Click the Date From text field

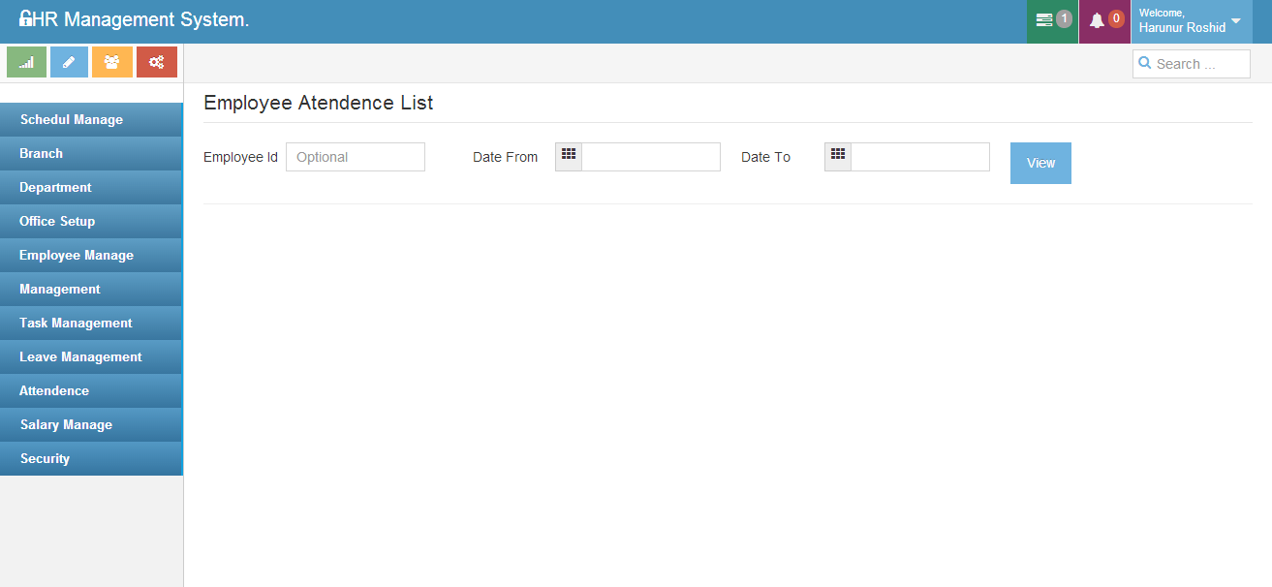click(650, 157)
